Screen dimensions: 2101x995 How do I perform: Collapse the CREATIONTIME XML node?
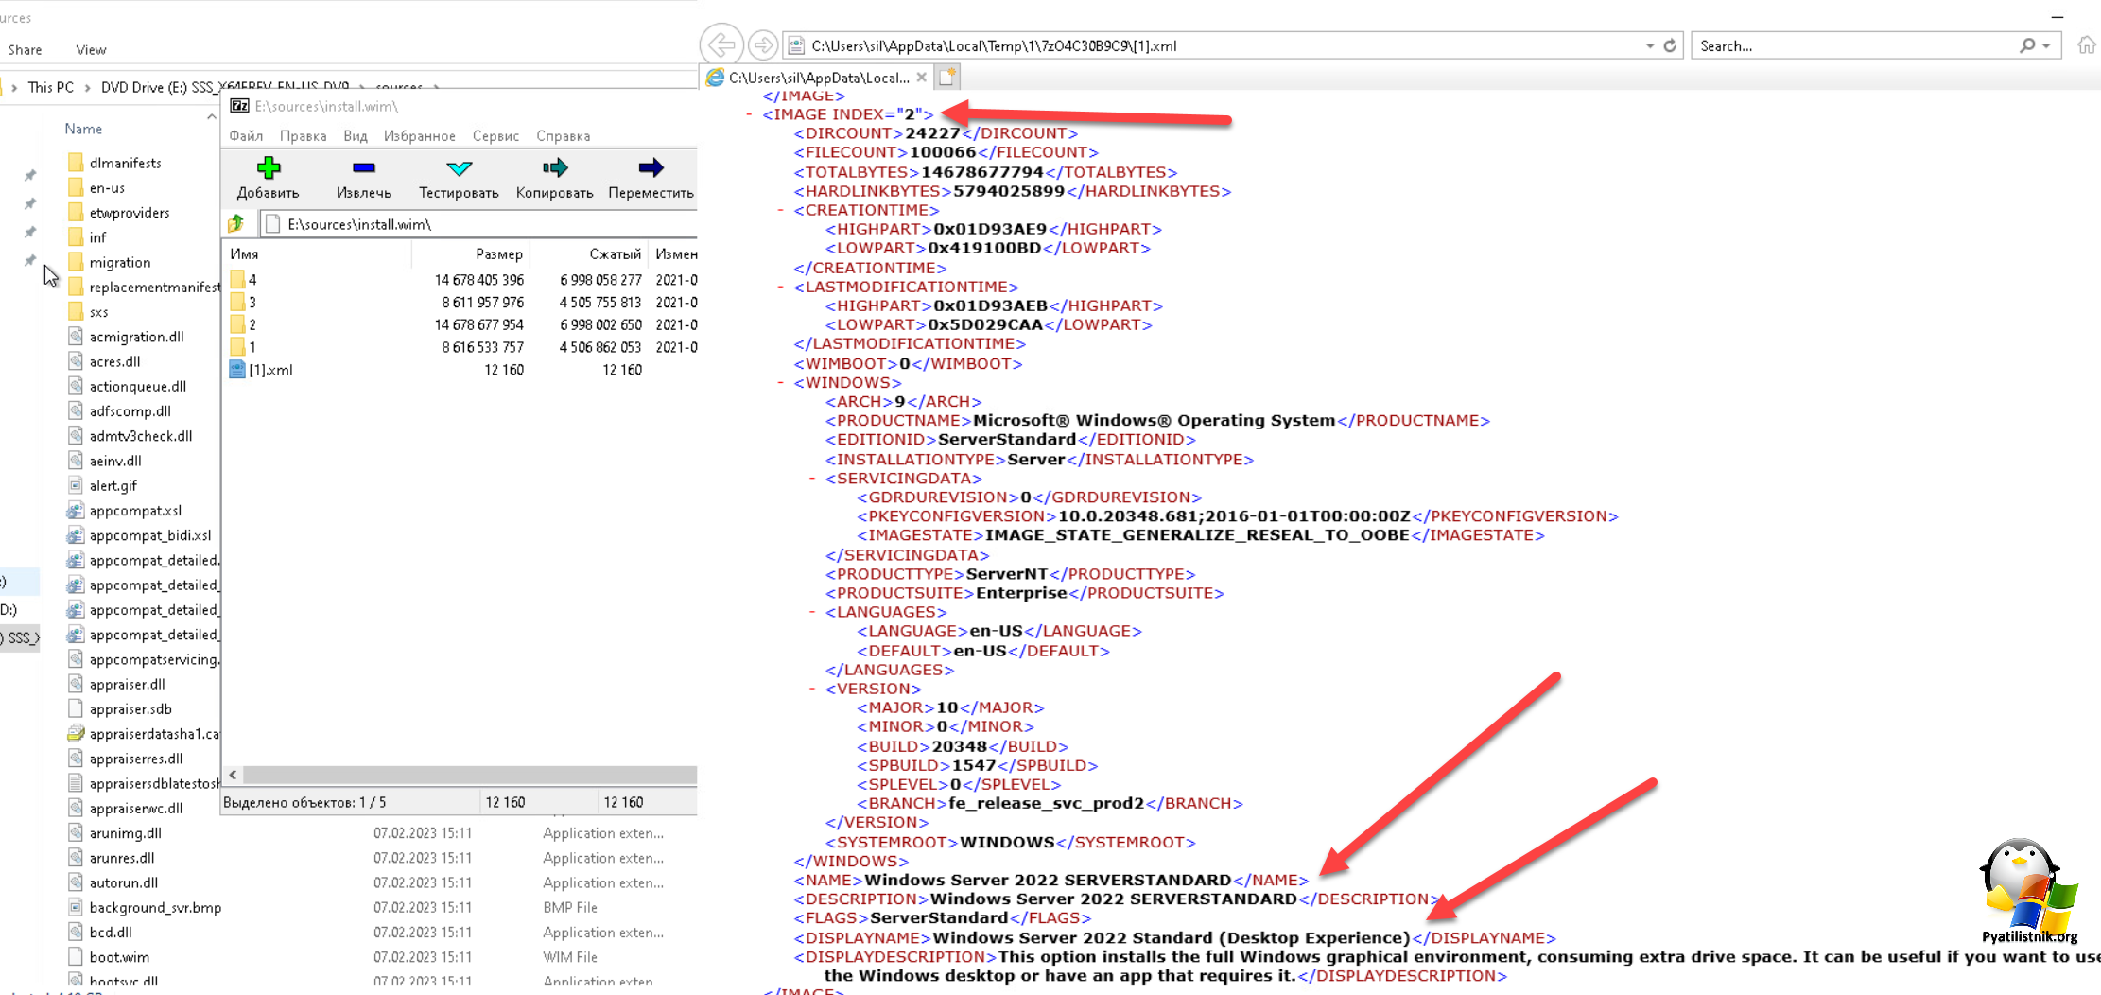click(x=780, y=210)
